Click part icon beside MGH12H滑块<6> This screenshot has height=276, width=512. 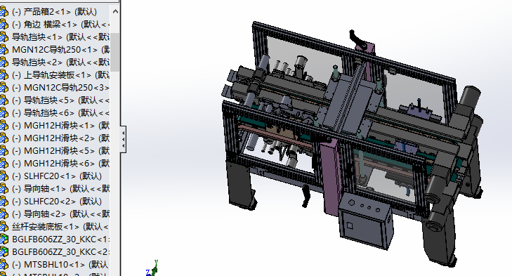pos(4,164)
